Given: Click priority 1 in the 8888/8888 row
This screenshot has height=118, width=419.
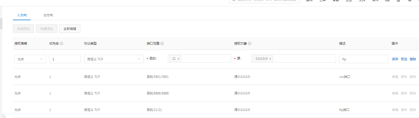Looking at the screenshot, I should click(x=50, y=93).
